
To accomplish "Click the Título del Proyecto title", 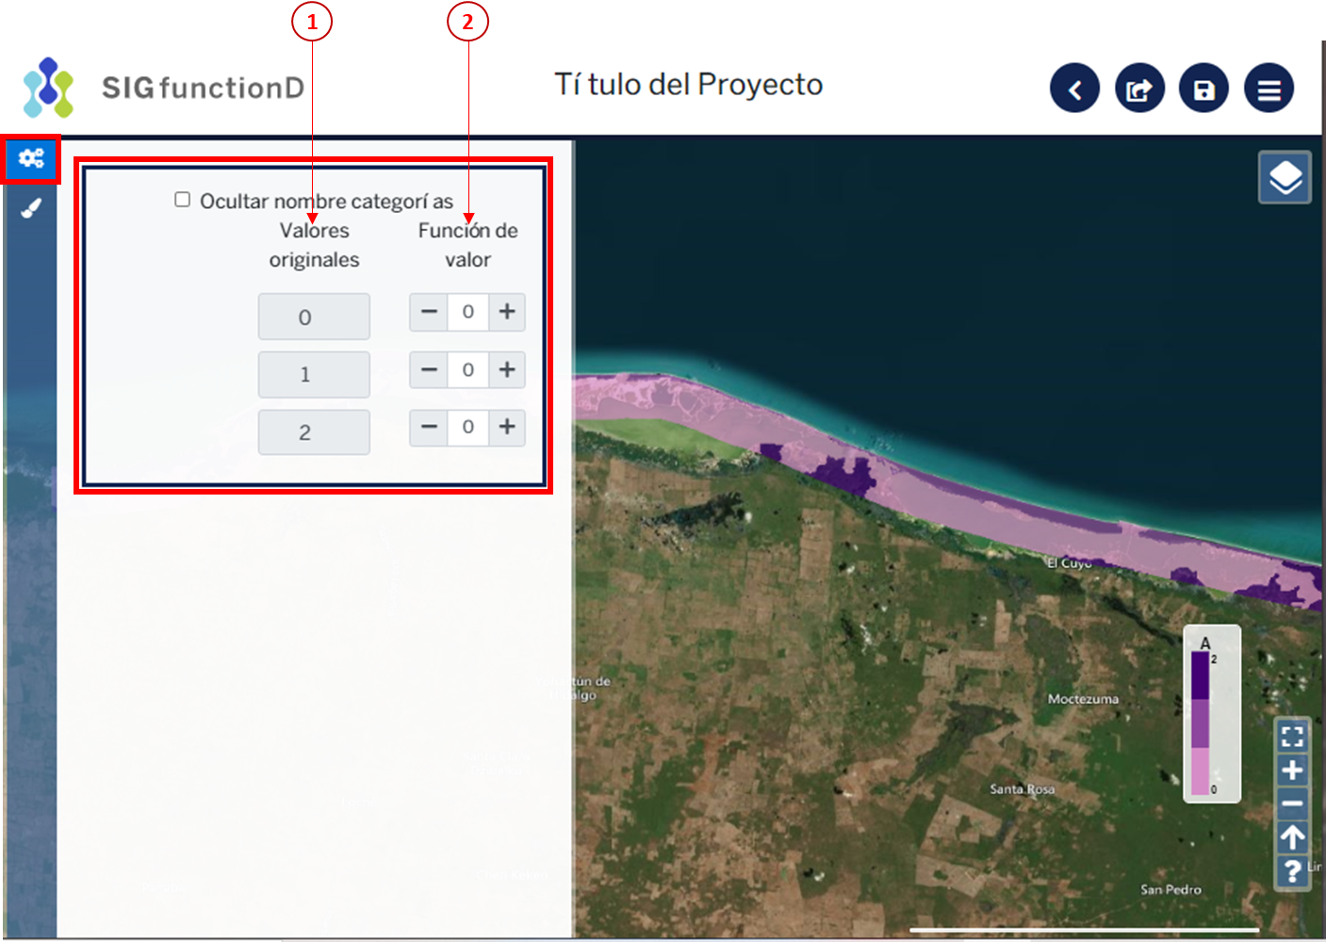I will pyautogui.click(x=689, y=85).
